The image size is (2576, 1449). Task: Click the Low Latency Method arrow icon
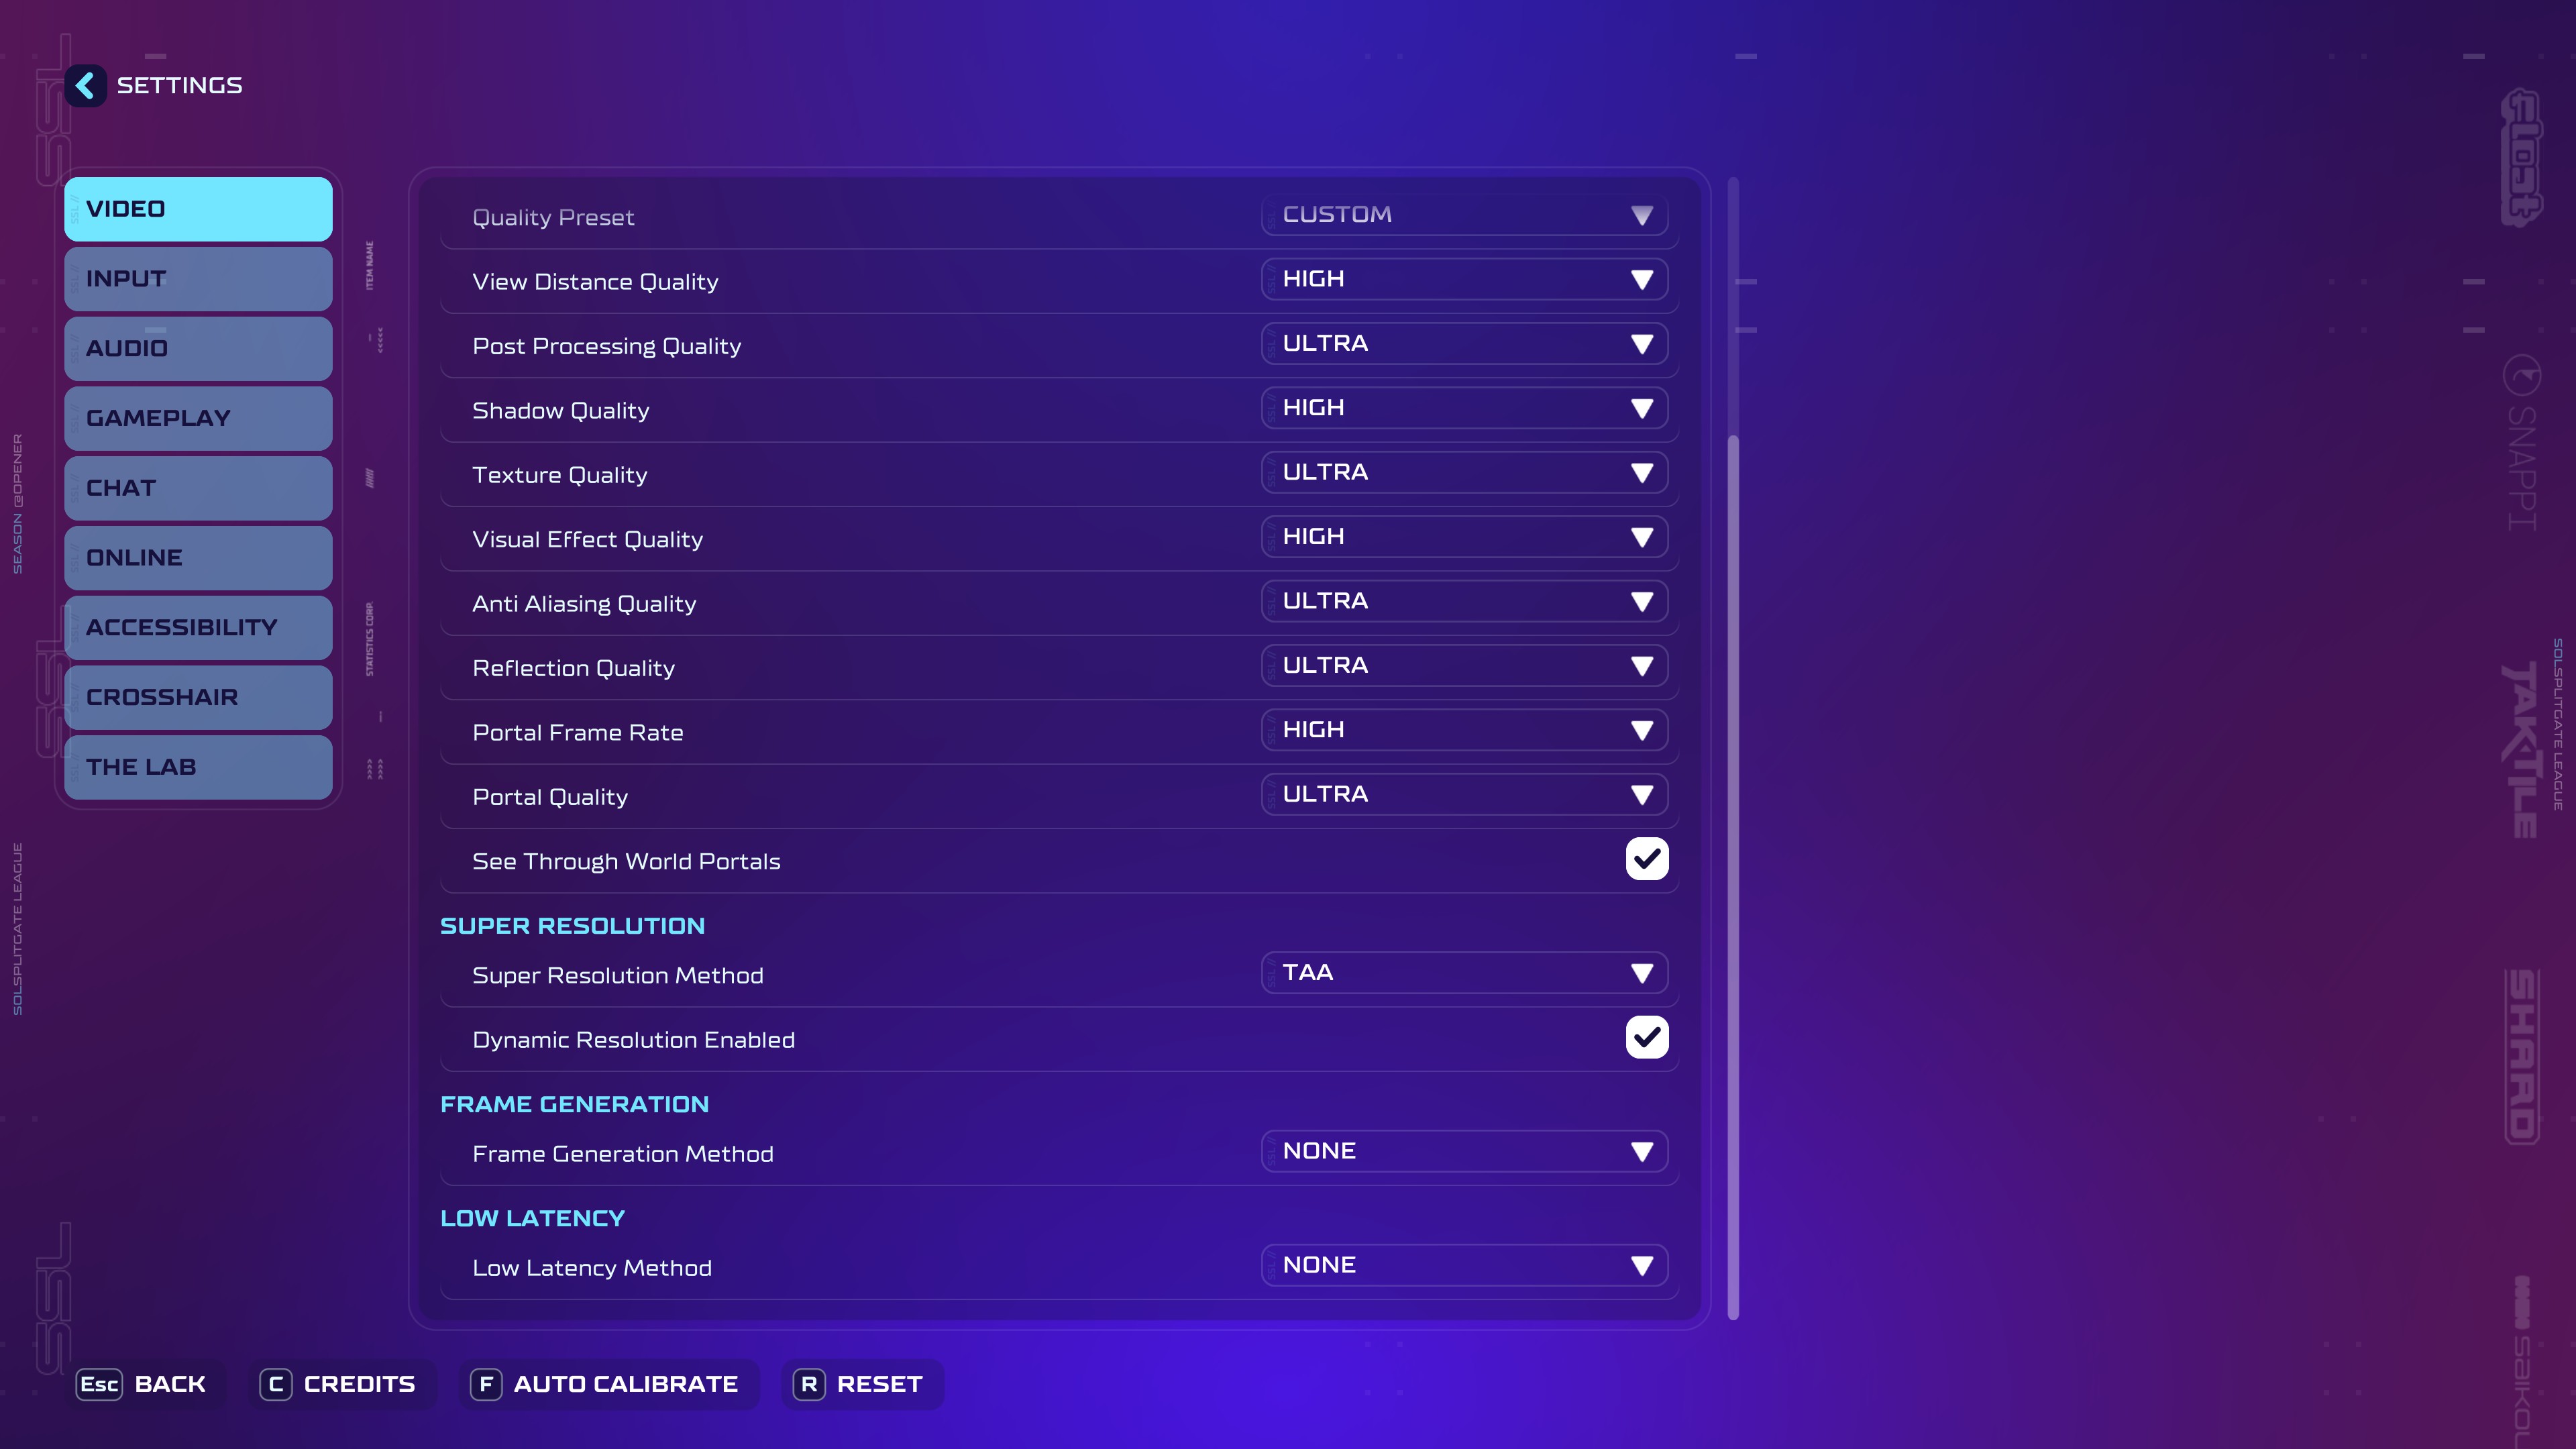pos(1641,1266)
